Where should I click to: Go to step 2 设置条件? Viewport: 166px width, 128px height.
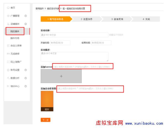(x=86, y=19)
